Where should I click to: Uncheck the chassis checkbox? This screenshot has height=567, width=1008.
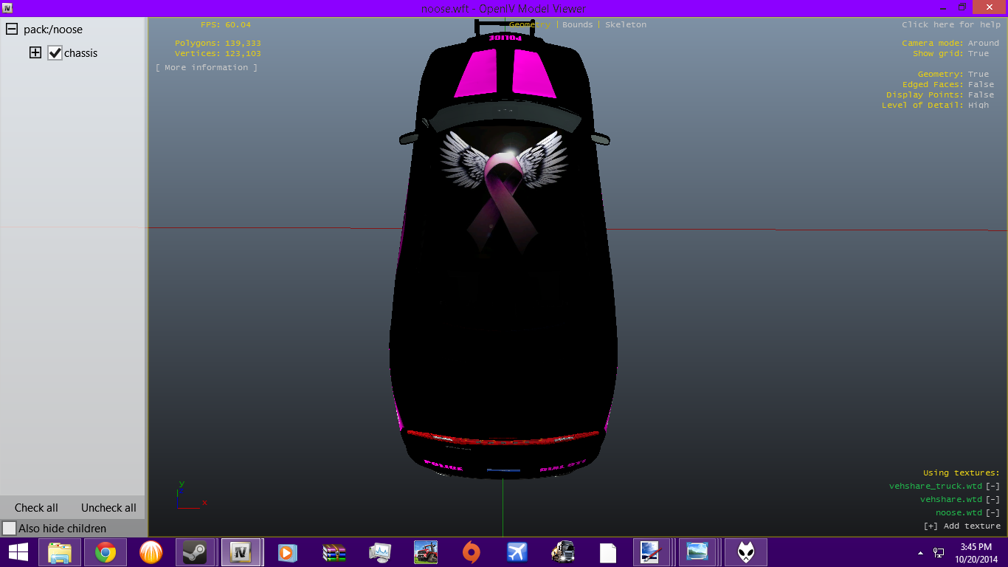(55, 53)
